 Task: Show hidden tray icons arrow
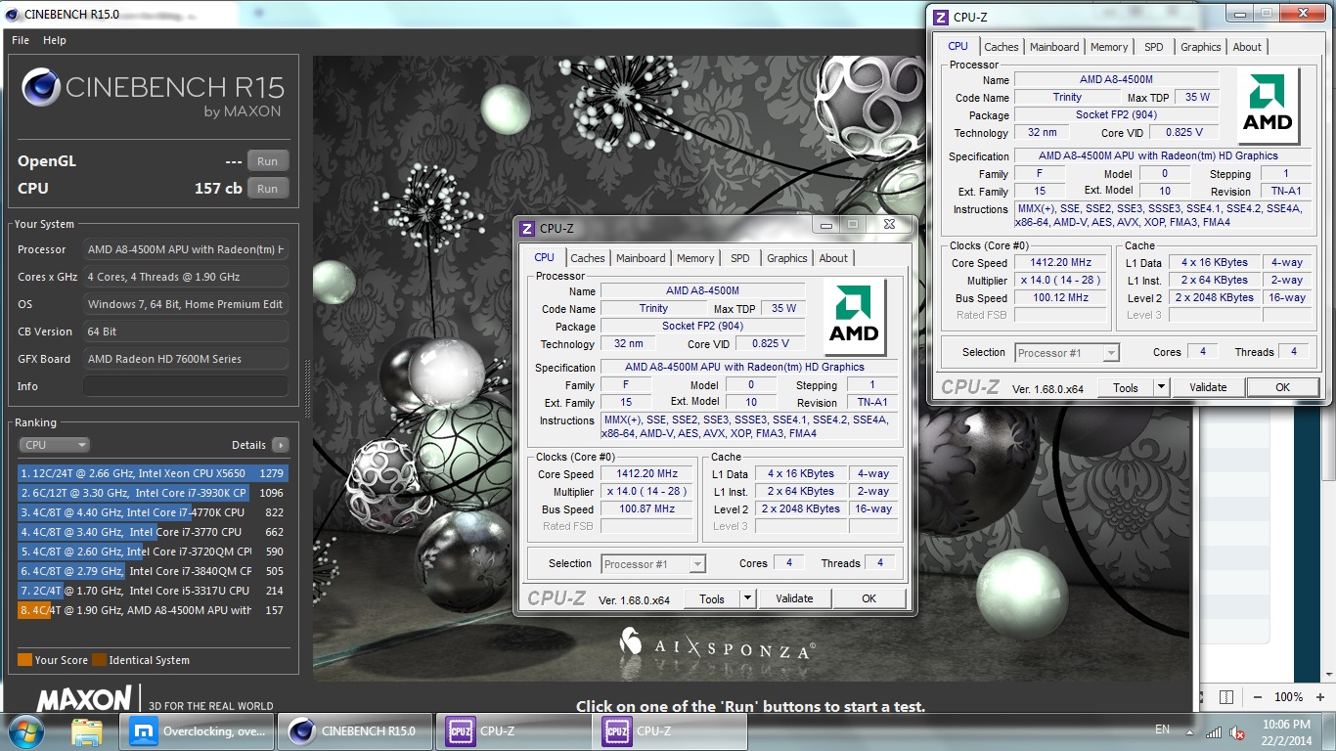pyautogui.click(x=1189, y=731)
